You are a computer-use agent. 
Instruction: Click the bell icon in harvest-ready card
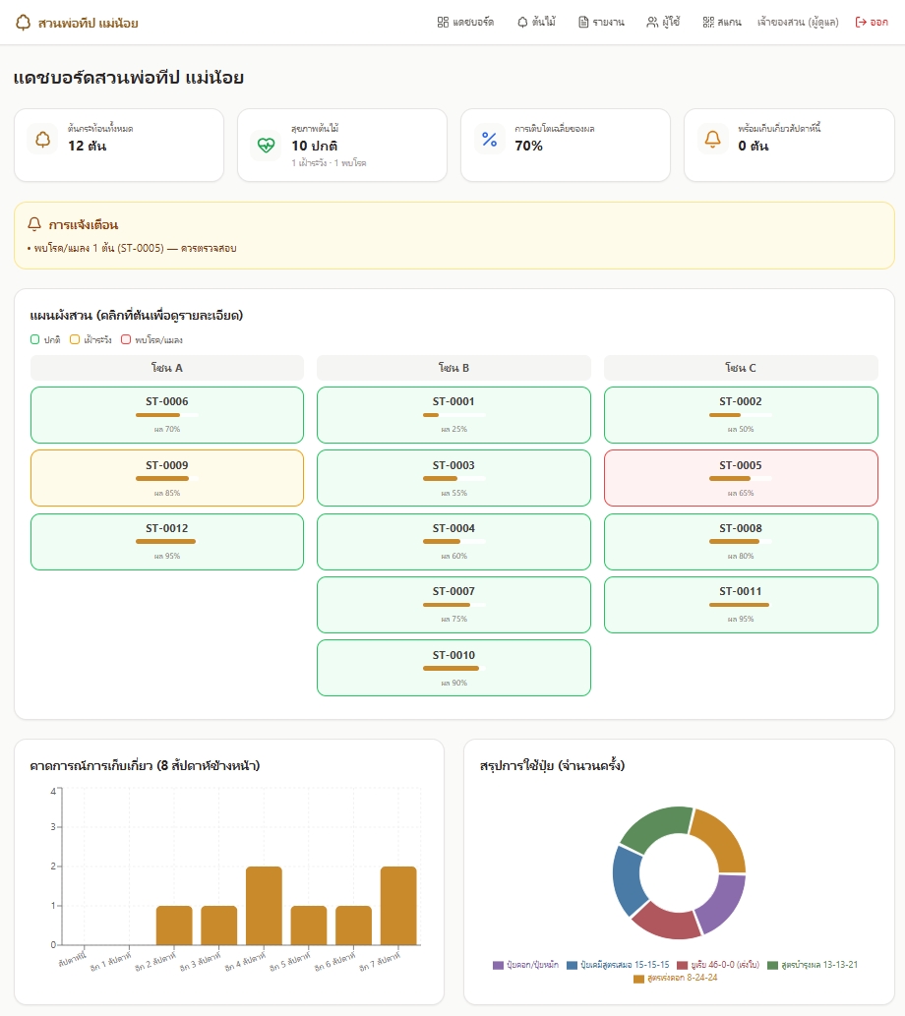pos(712,140)
